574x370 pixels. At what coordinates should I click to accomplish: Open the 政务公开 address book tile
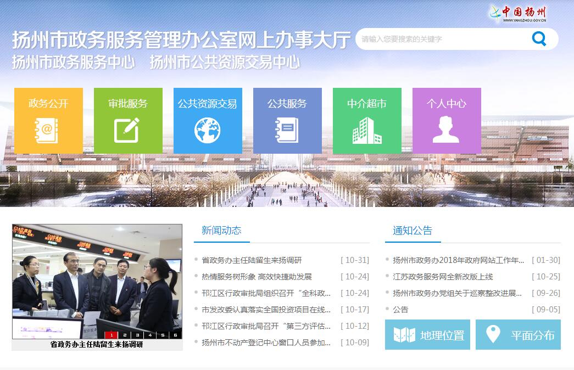click(48, 121)
